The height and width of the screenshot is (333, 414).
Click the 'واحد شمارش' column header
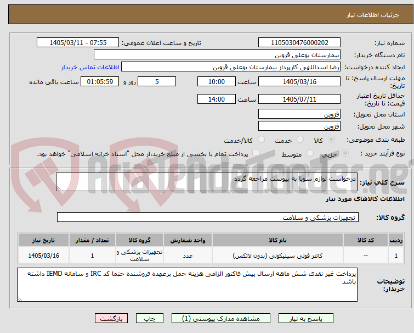(188, 240)
